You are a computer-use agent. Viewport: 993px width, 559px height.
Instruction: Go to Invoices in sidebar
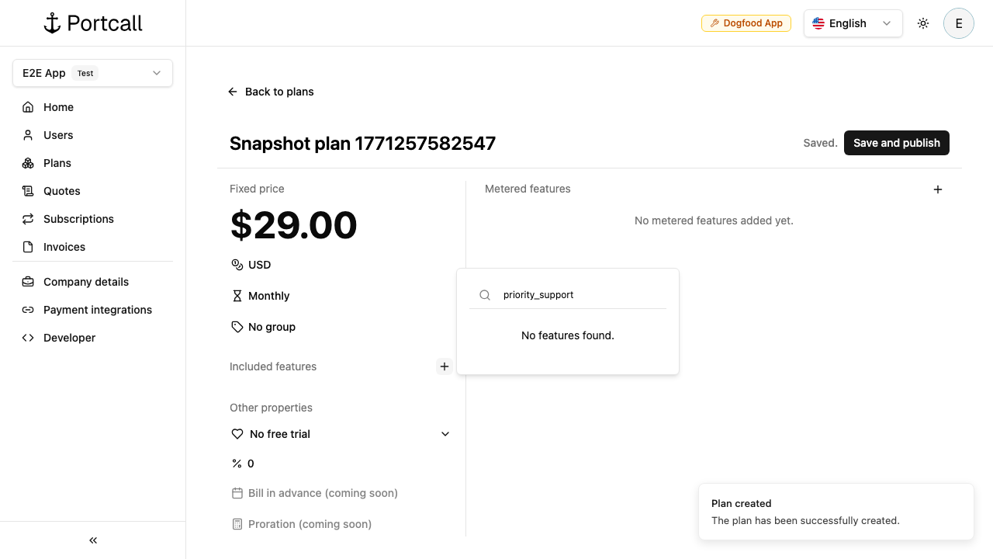tap(64, 247)
